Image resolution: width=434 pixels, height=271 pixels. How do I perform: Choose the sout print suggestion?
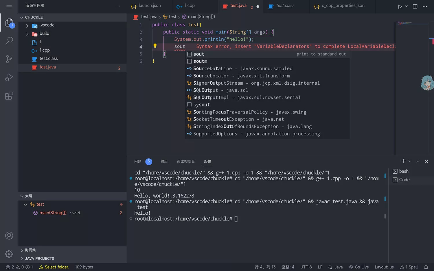pos(268,54)
